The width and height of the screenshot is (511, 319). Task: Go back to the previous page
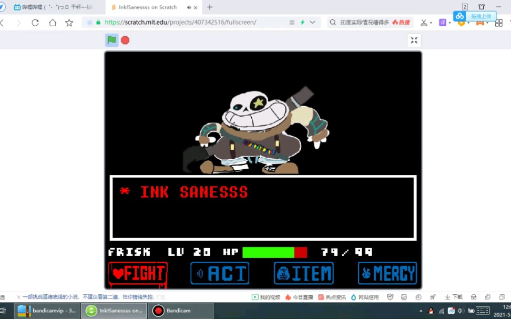point(3,23)
